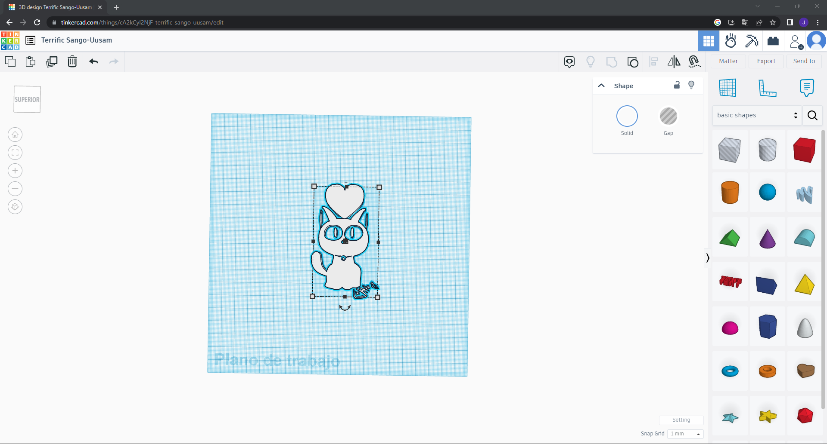827x444 pixels.
Task: Pick the red text shape
Action: 731,282
